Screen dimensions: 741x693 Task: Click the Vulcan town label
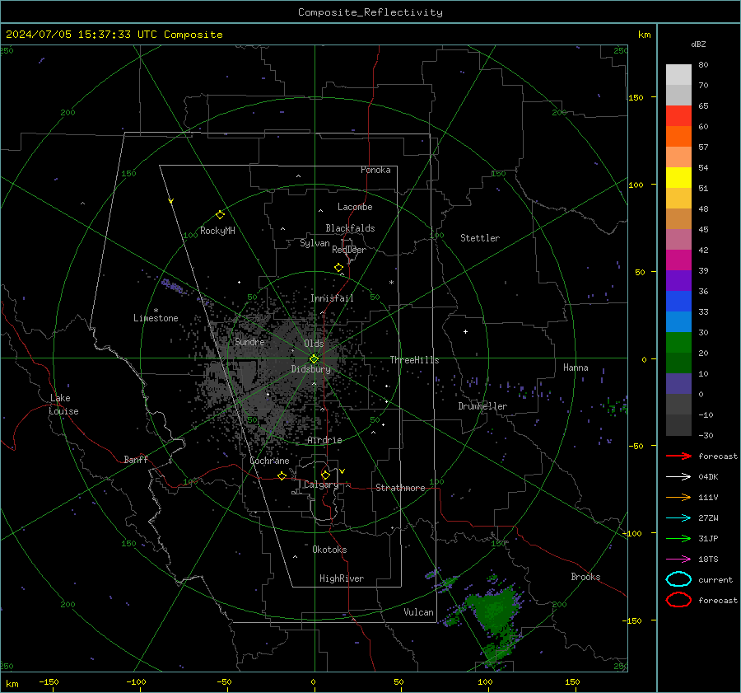[x=419, y=612]
